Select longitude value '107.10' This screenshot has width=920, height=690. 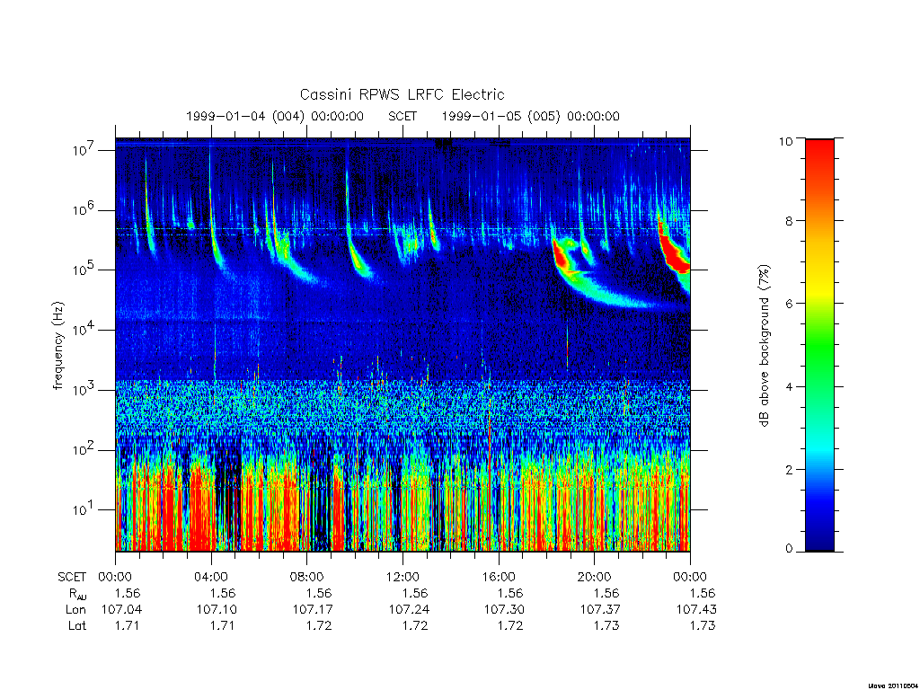pos(217,610)
